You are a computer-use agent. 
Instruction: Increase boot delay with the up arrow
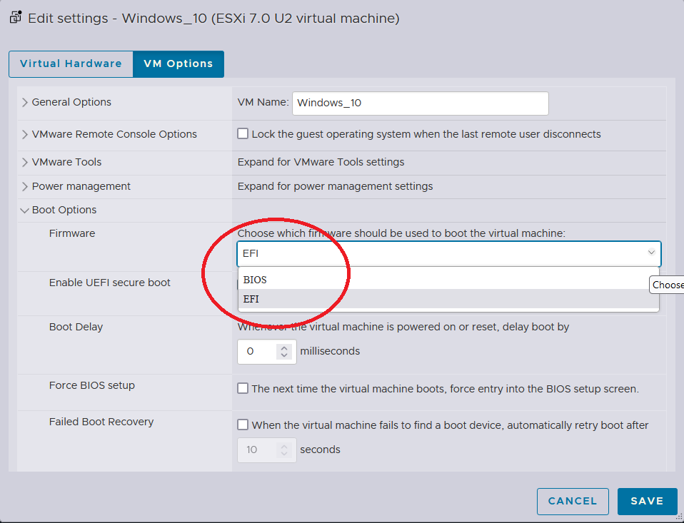[284, 347]
